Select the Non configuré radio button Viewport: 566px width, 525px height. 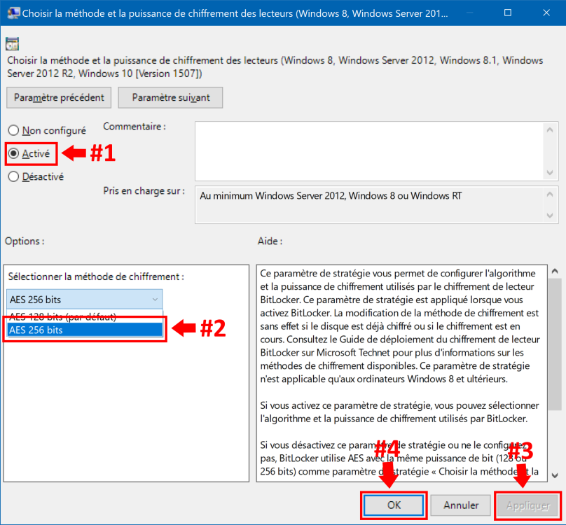[14, 130]
